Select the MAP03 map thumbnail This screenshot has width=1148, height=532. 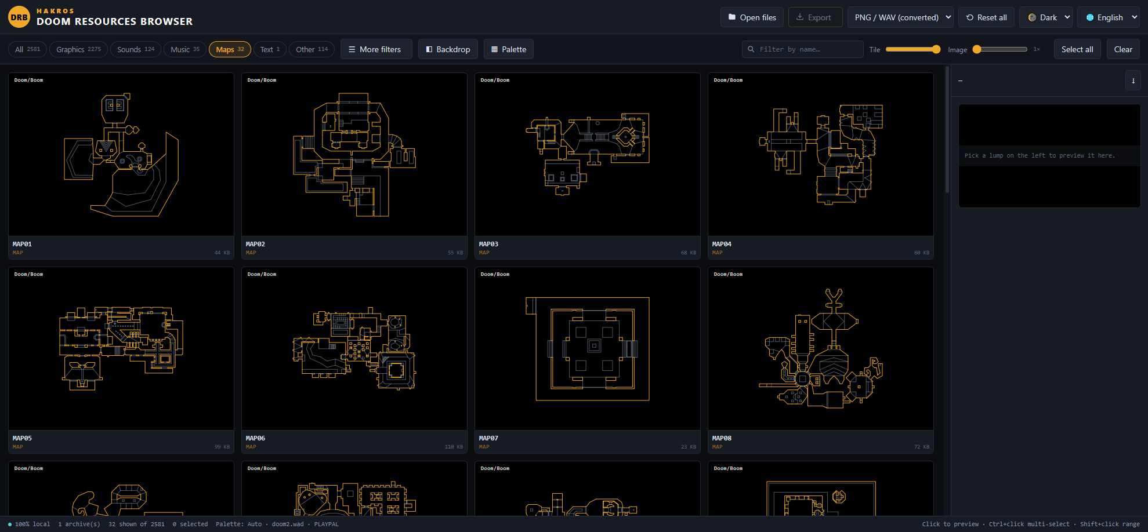[x=588, y=154]
